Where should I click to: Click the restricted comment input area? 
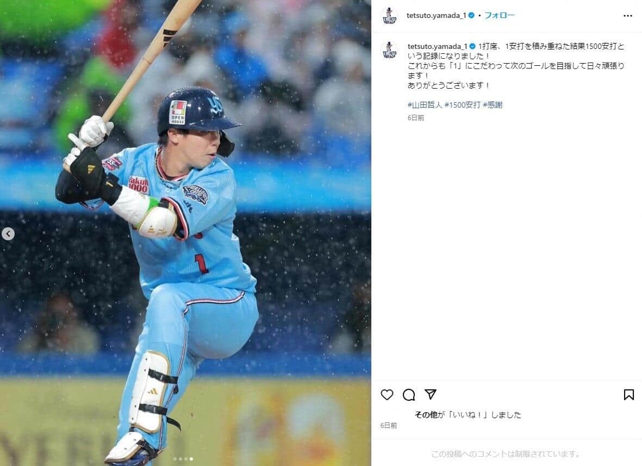pos(506,453)
